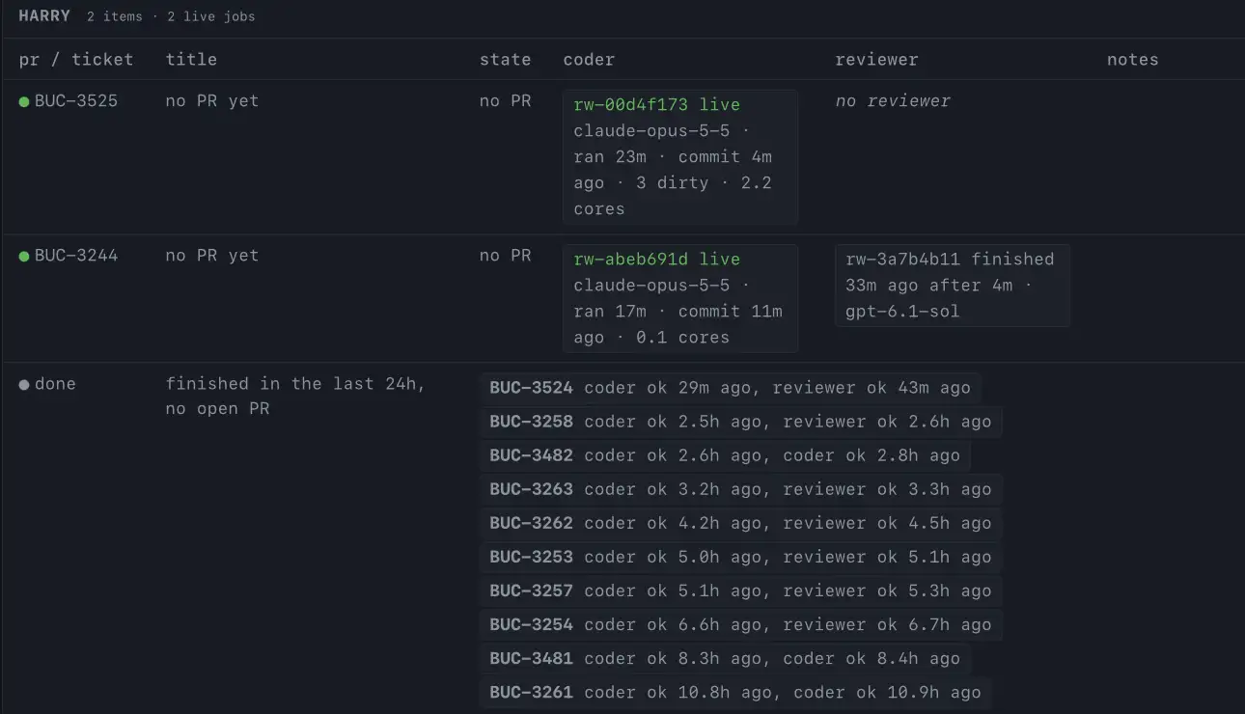Click the 'no reviewer' text for BUC-3525
Viewport: 1245px width, 714px height.
893,100
